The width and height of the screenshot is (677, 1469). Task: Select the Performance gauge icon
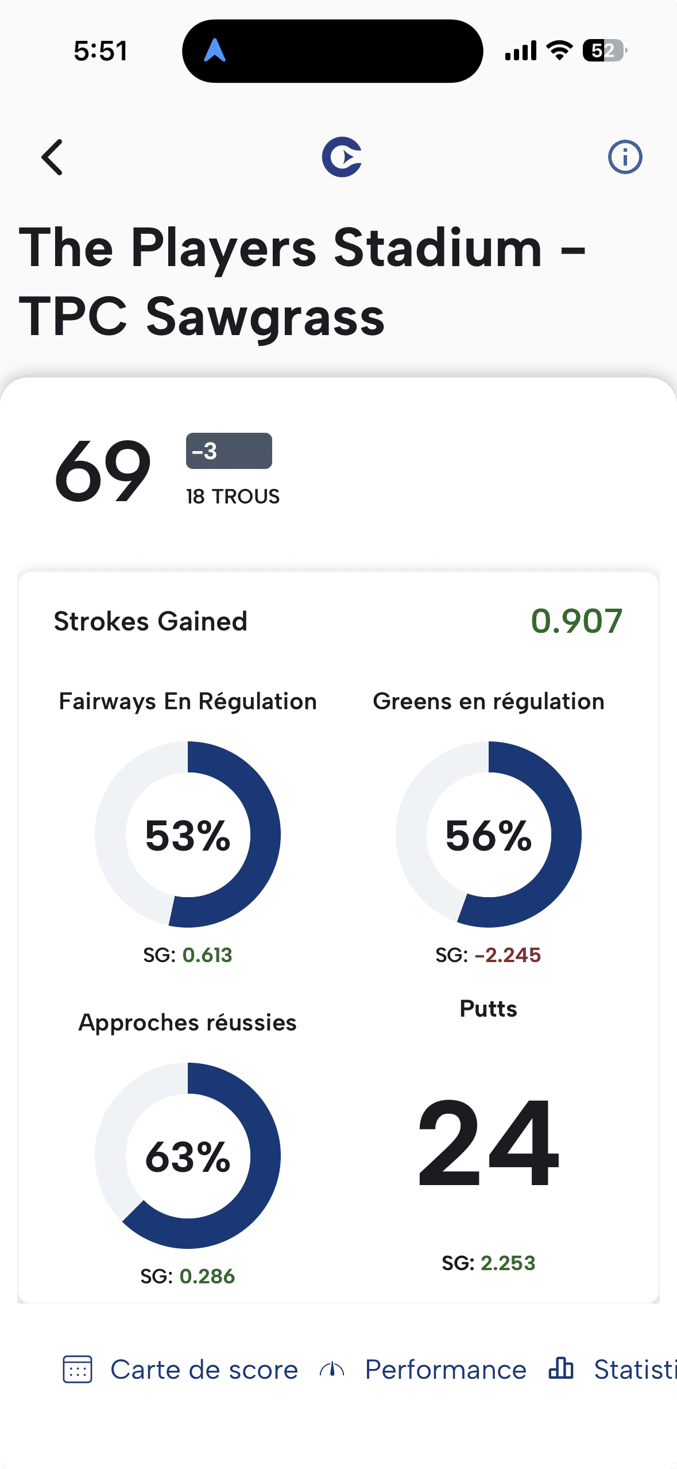tap(333, 1370)
